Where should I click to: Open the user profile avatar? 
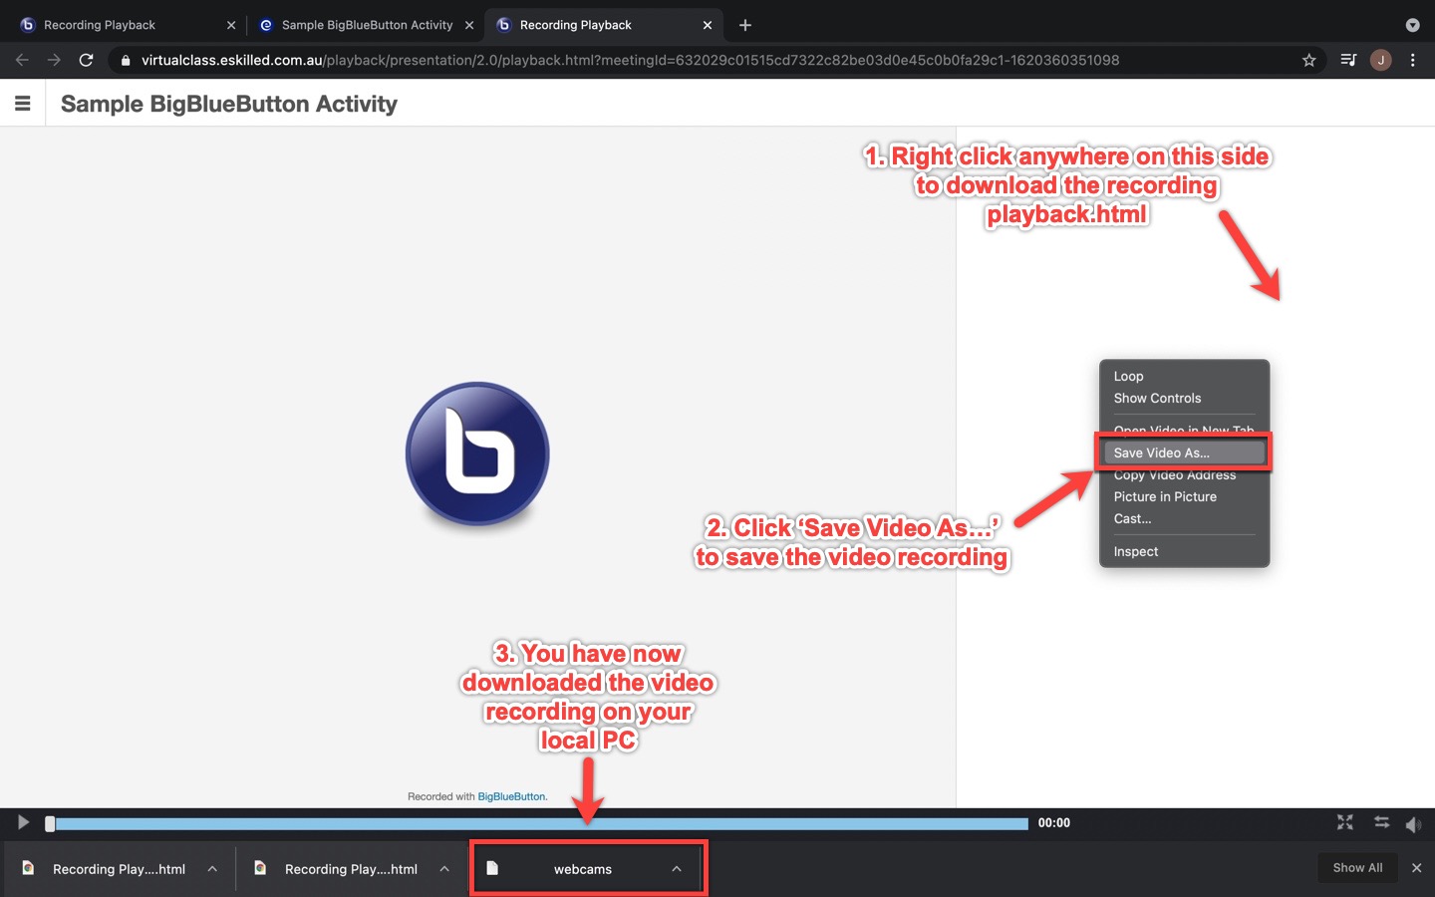pos(1380,60)
